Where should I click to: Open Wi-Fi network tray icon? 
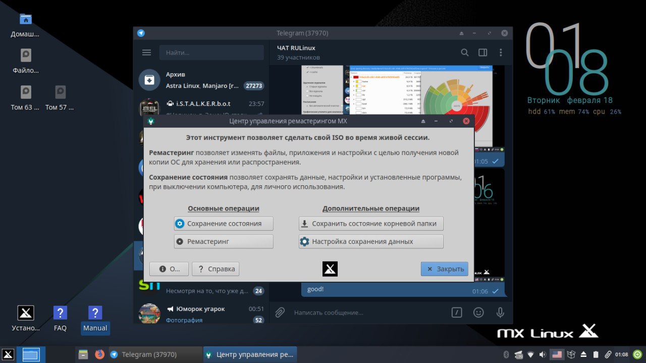[x=531, y=354]
